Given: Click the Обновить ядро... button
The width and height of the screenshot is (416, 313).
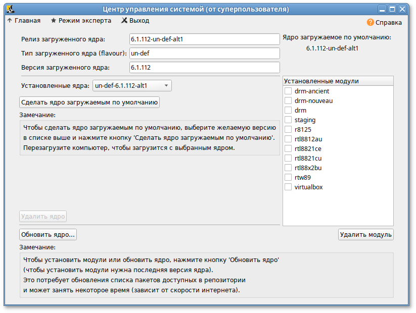Looking at the screenshot, I should point(48,235).
